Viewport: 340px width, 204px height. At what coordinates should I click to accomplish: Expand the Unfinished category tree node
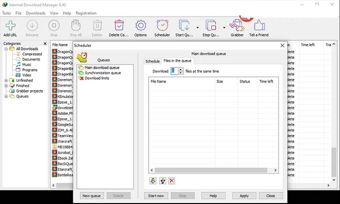[6, 80]
